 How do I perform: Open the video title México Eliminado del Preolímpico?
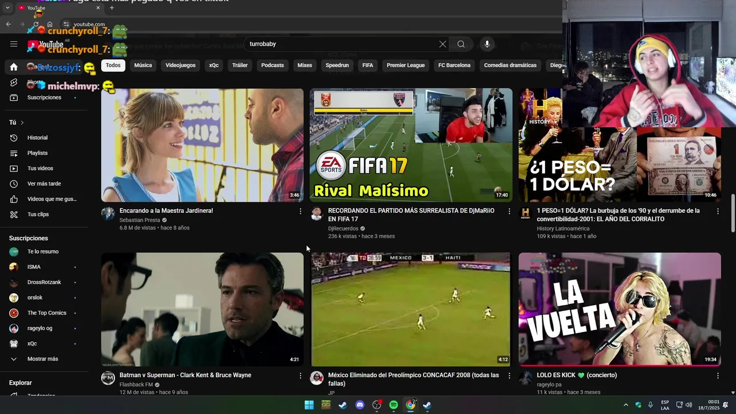413,379
